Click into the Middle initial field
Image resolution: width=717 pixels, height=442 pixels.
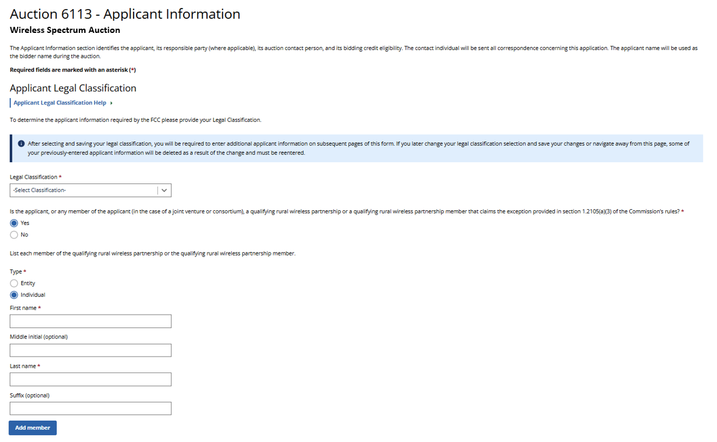90,351
